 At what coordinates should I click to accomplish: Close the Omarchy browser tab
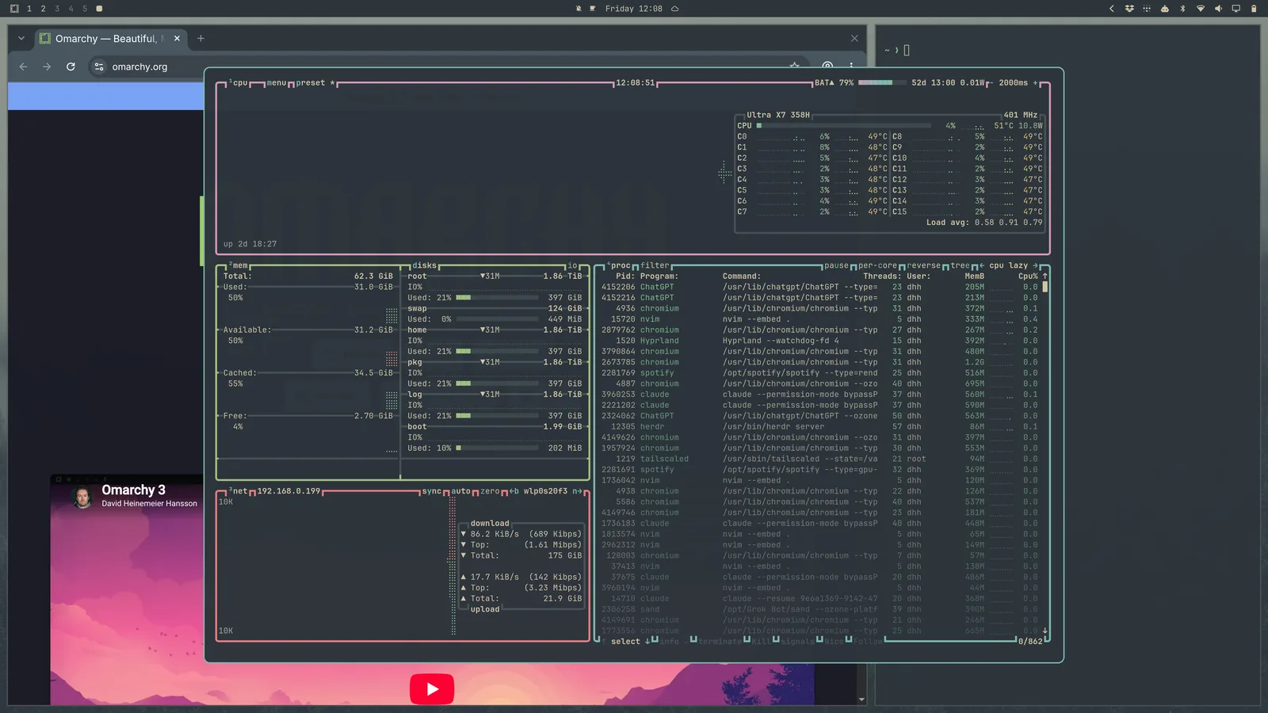[x=177, y=38]
